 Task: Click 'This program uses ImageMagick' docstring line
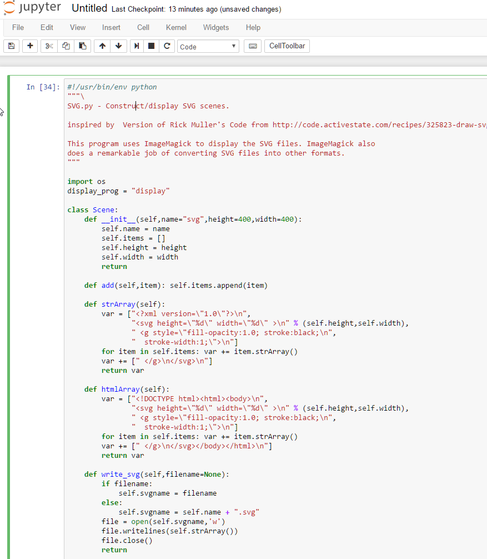(x=221, y=144)
